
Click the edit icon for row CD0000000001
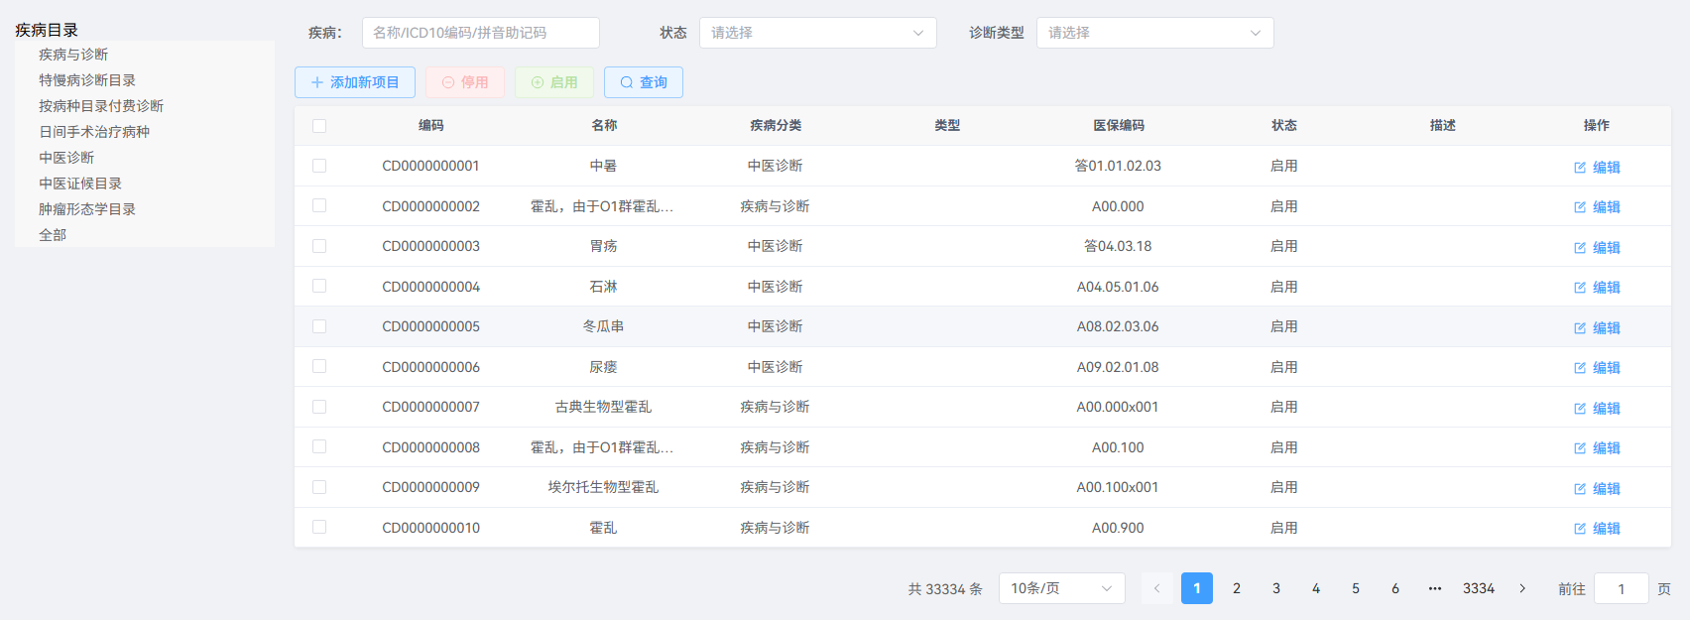[x=1580, y=168]
